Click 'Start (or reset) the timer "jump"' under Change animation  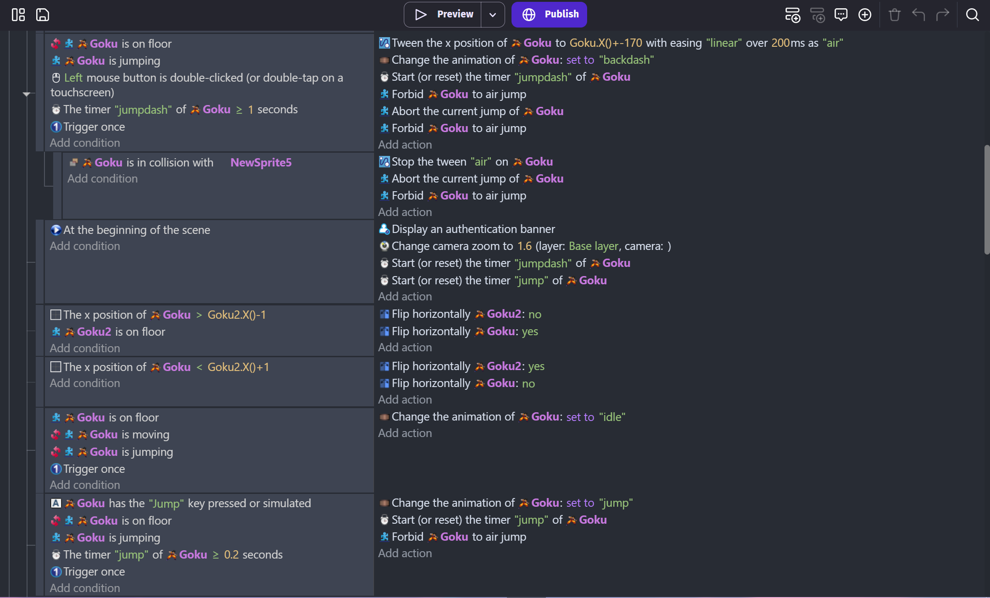coord(493,520)
